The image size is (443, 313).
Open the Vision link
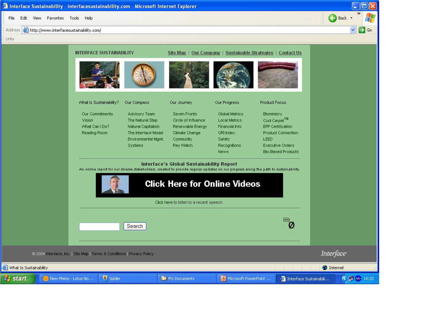pos(87,120)
